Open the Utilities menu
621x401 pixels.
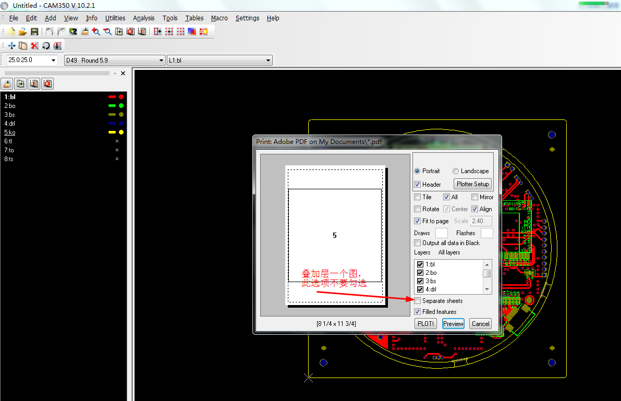115,18
